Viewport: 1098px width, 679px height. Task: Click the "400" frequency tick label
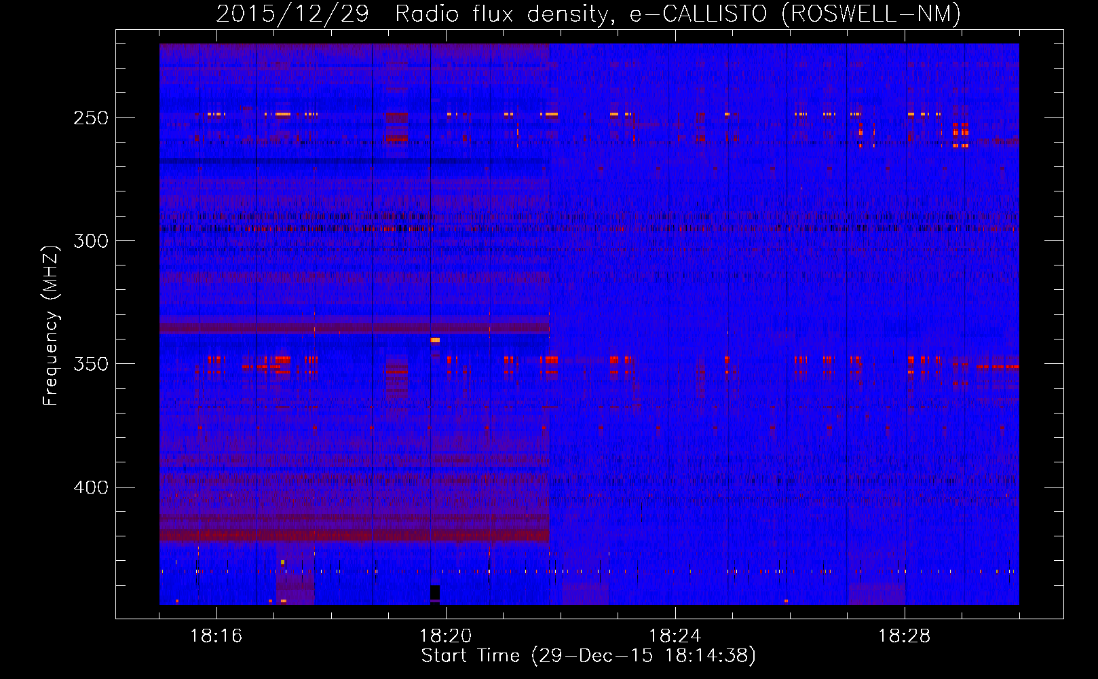click(91, 488)
